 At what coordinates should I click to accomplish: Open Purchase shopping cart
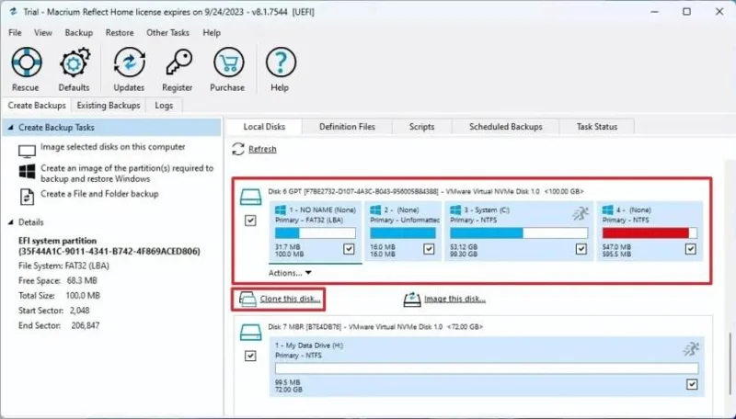point(228,62)
